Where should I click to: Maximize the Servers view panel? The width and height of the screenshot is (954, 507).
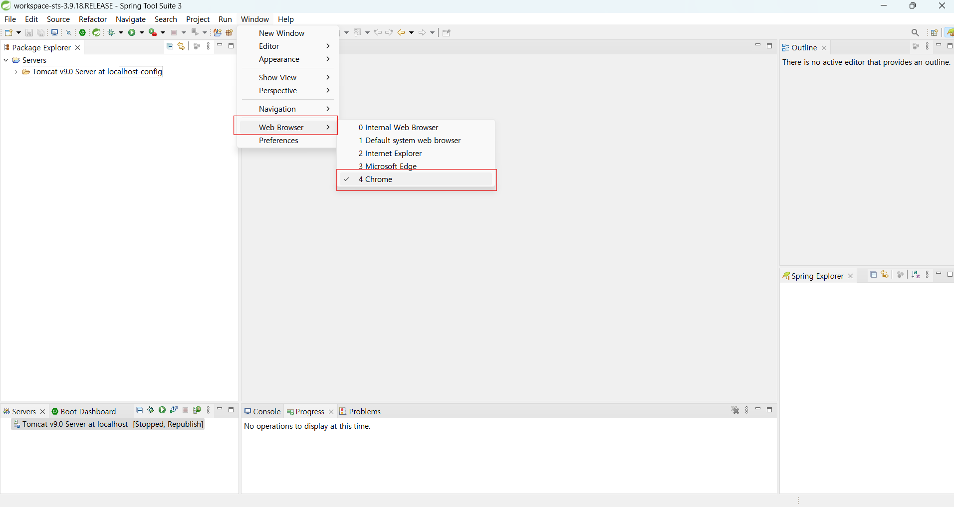231,410
